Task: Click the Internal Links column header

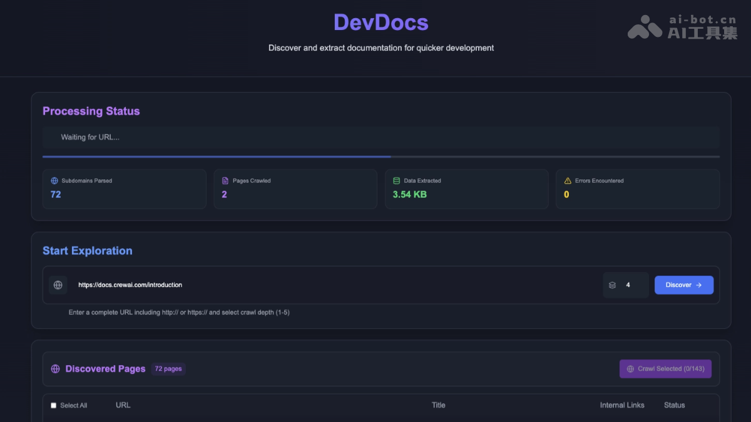Action: (622, 405)
